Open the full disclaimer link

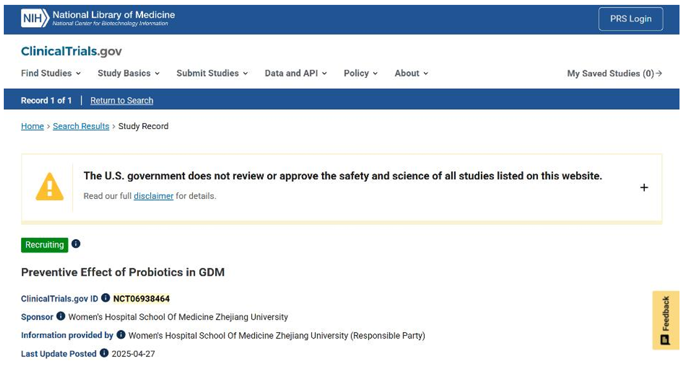pyautogui.click(x=153, y=196)
